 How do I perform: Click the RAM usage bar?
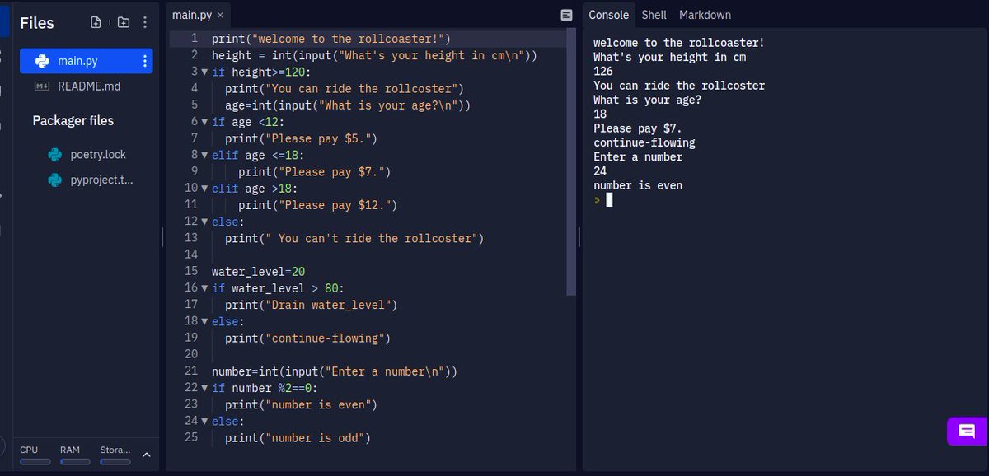coord(75,462)
